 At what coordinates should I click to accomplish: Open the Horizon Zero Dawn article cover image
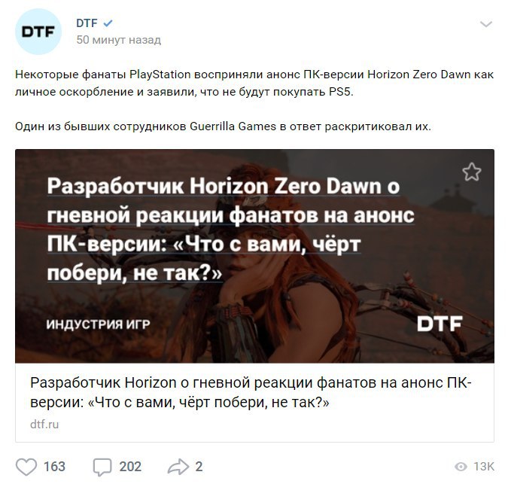254,256
